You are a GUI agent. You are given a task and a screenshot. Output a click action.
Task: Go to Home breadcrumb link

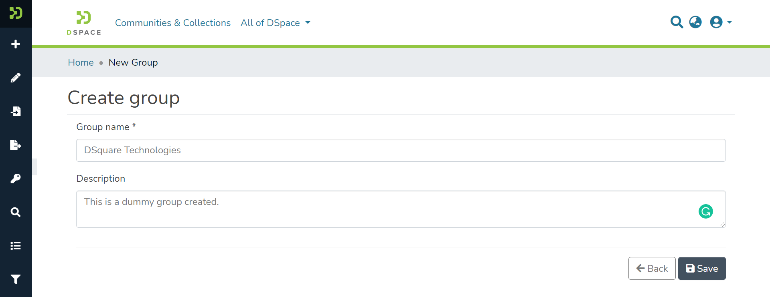pyautogui.click(x=81, y=62)
